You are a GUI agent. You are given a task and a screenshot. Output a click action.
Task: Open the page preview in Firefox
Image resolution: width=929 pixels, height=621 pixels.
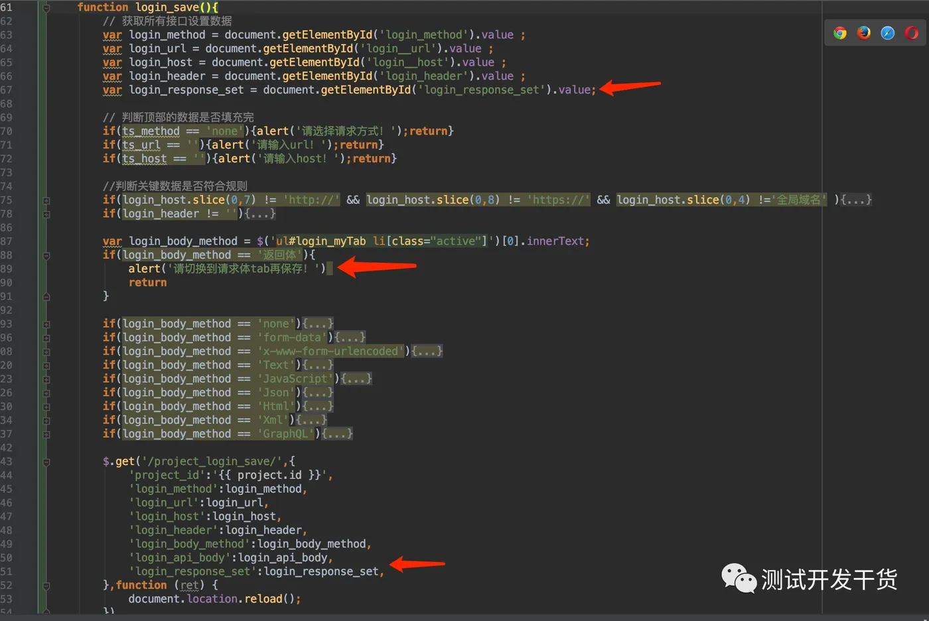click(864, 33)
